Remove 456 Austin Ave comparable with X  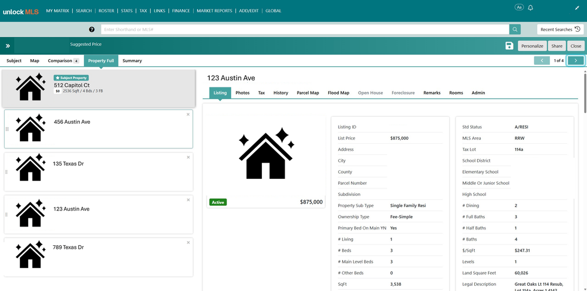pos(188,114)
